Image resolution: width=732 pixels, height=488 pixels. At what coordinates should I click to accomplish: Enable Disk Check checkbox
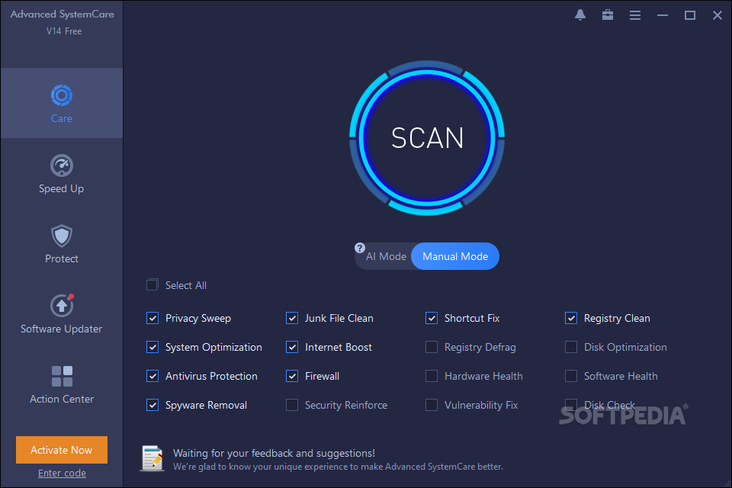click(571, 405)
